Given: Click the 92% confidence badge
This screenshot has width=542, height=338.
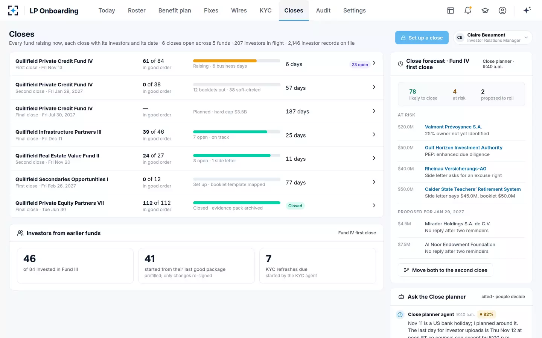Looking at the screenshot, I should (x=487, y=314).
